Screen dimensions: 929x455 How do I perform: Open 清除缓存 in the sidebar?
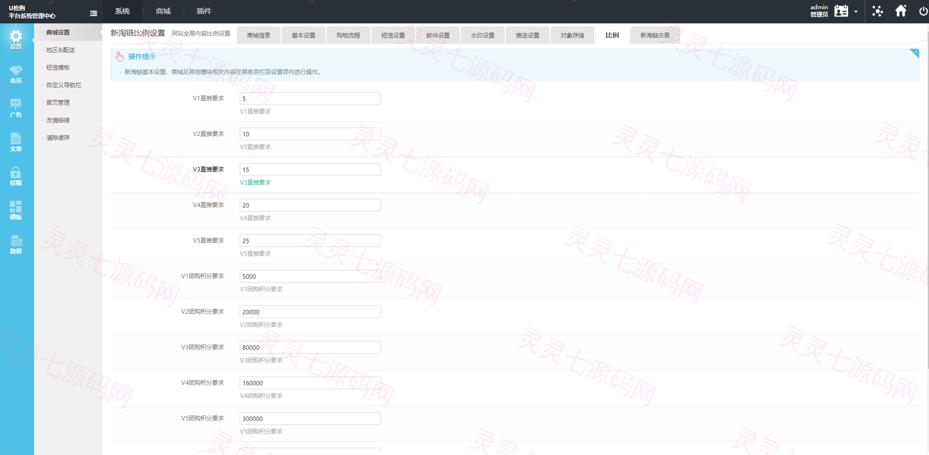point(58,138)
